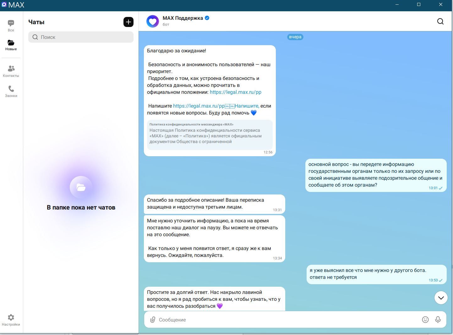Search within the MAX Поддержка conversation

pyautogui.click(x=440, y=21)
